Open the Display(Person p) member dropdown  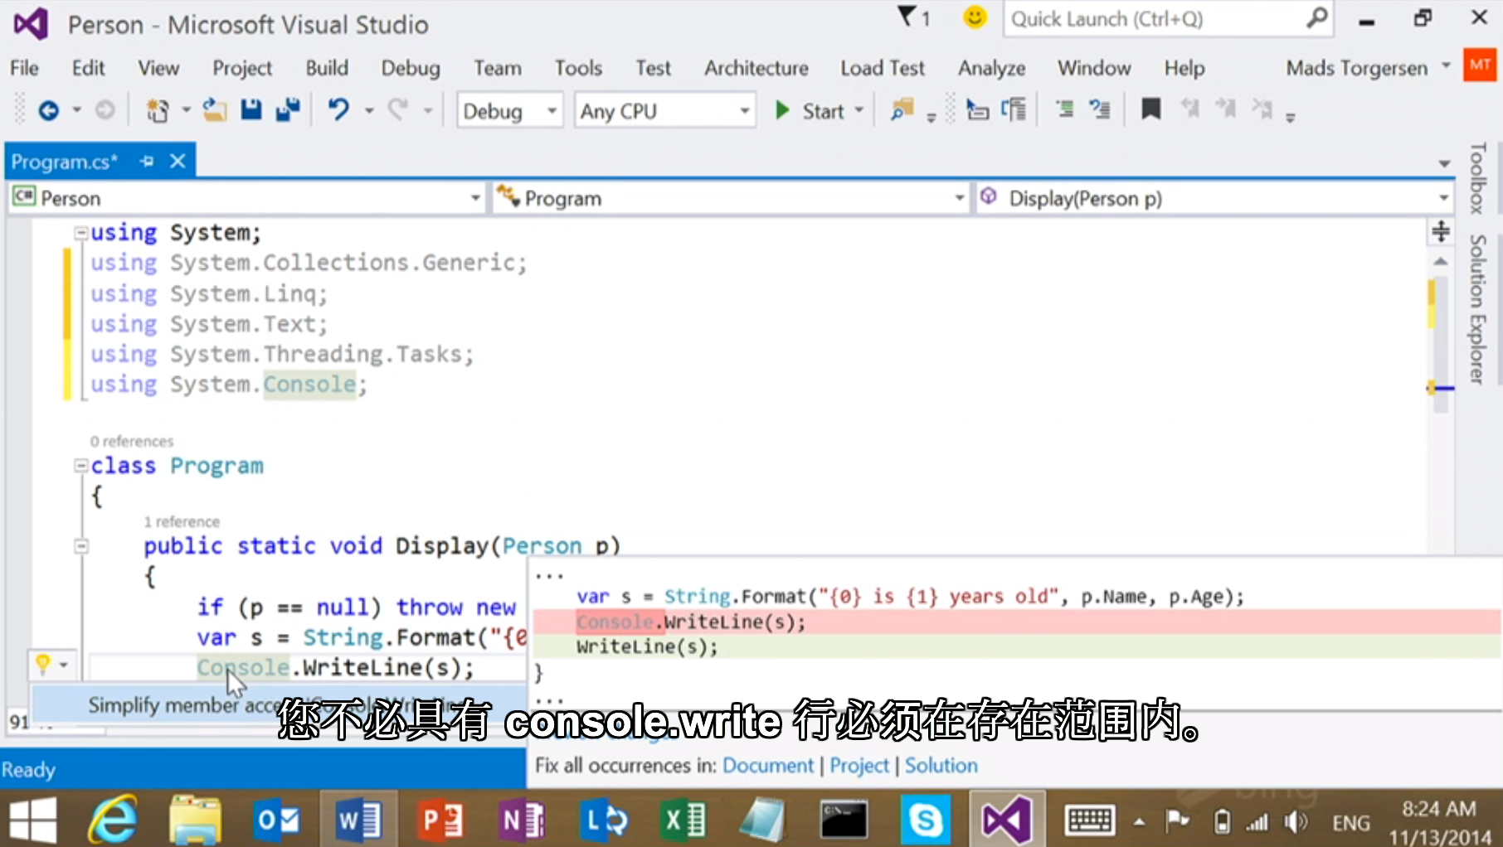click(1214, 198)
